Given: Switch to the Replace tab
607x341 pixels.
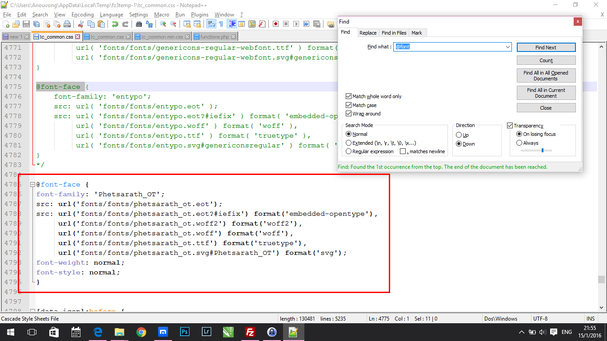Looking at the screenshot, I should (x=368, y=33).
